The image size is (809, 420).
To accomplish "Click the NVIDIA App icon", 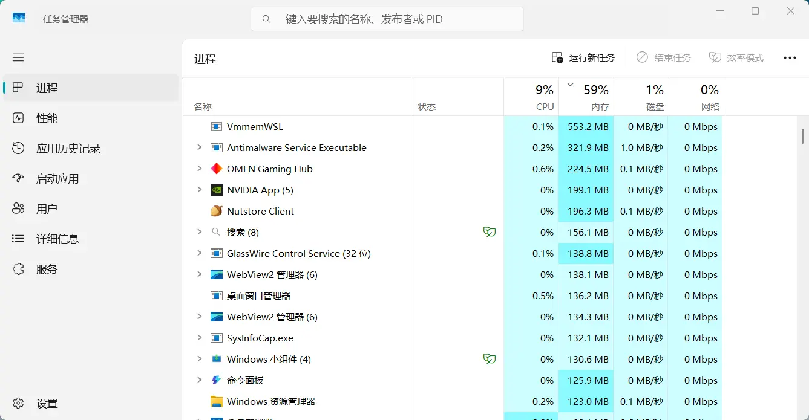I will [216, 190].
